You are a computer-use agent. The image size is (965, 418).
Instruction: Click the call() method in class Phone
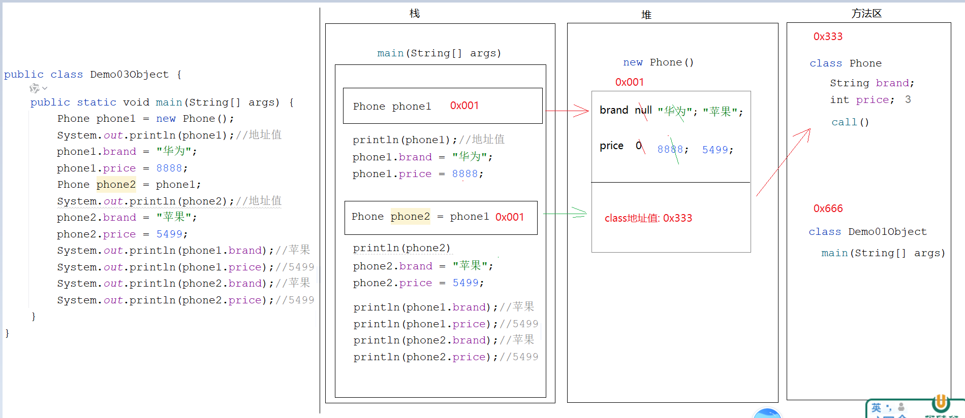(850, 122)
